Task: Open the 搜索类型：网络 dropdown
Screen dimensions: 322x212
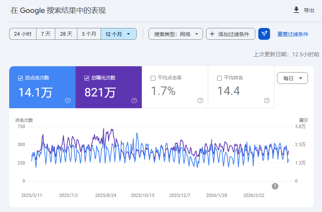Action: point(176,34)
